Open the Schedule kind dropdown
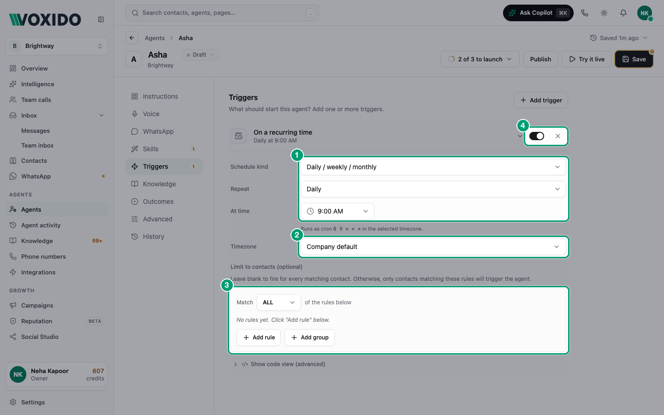 coord(433,167)
